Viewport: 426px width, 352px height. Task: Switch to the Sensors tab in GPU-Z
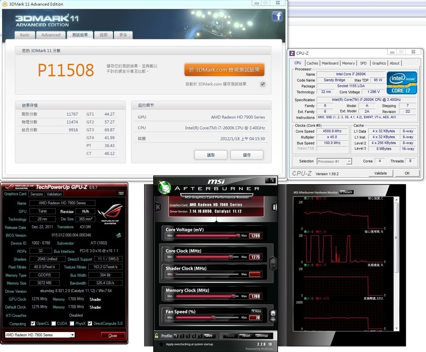coord(37,194)
